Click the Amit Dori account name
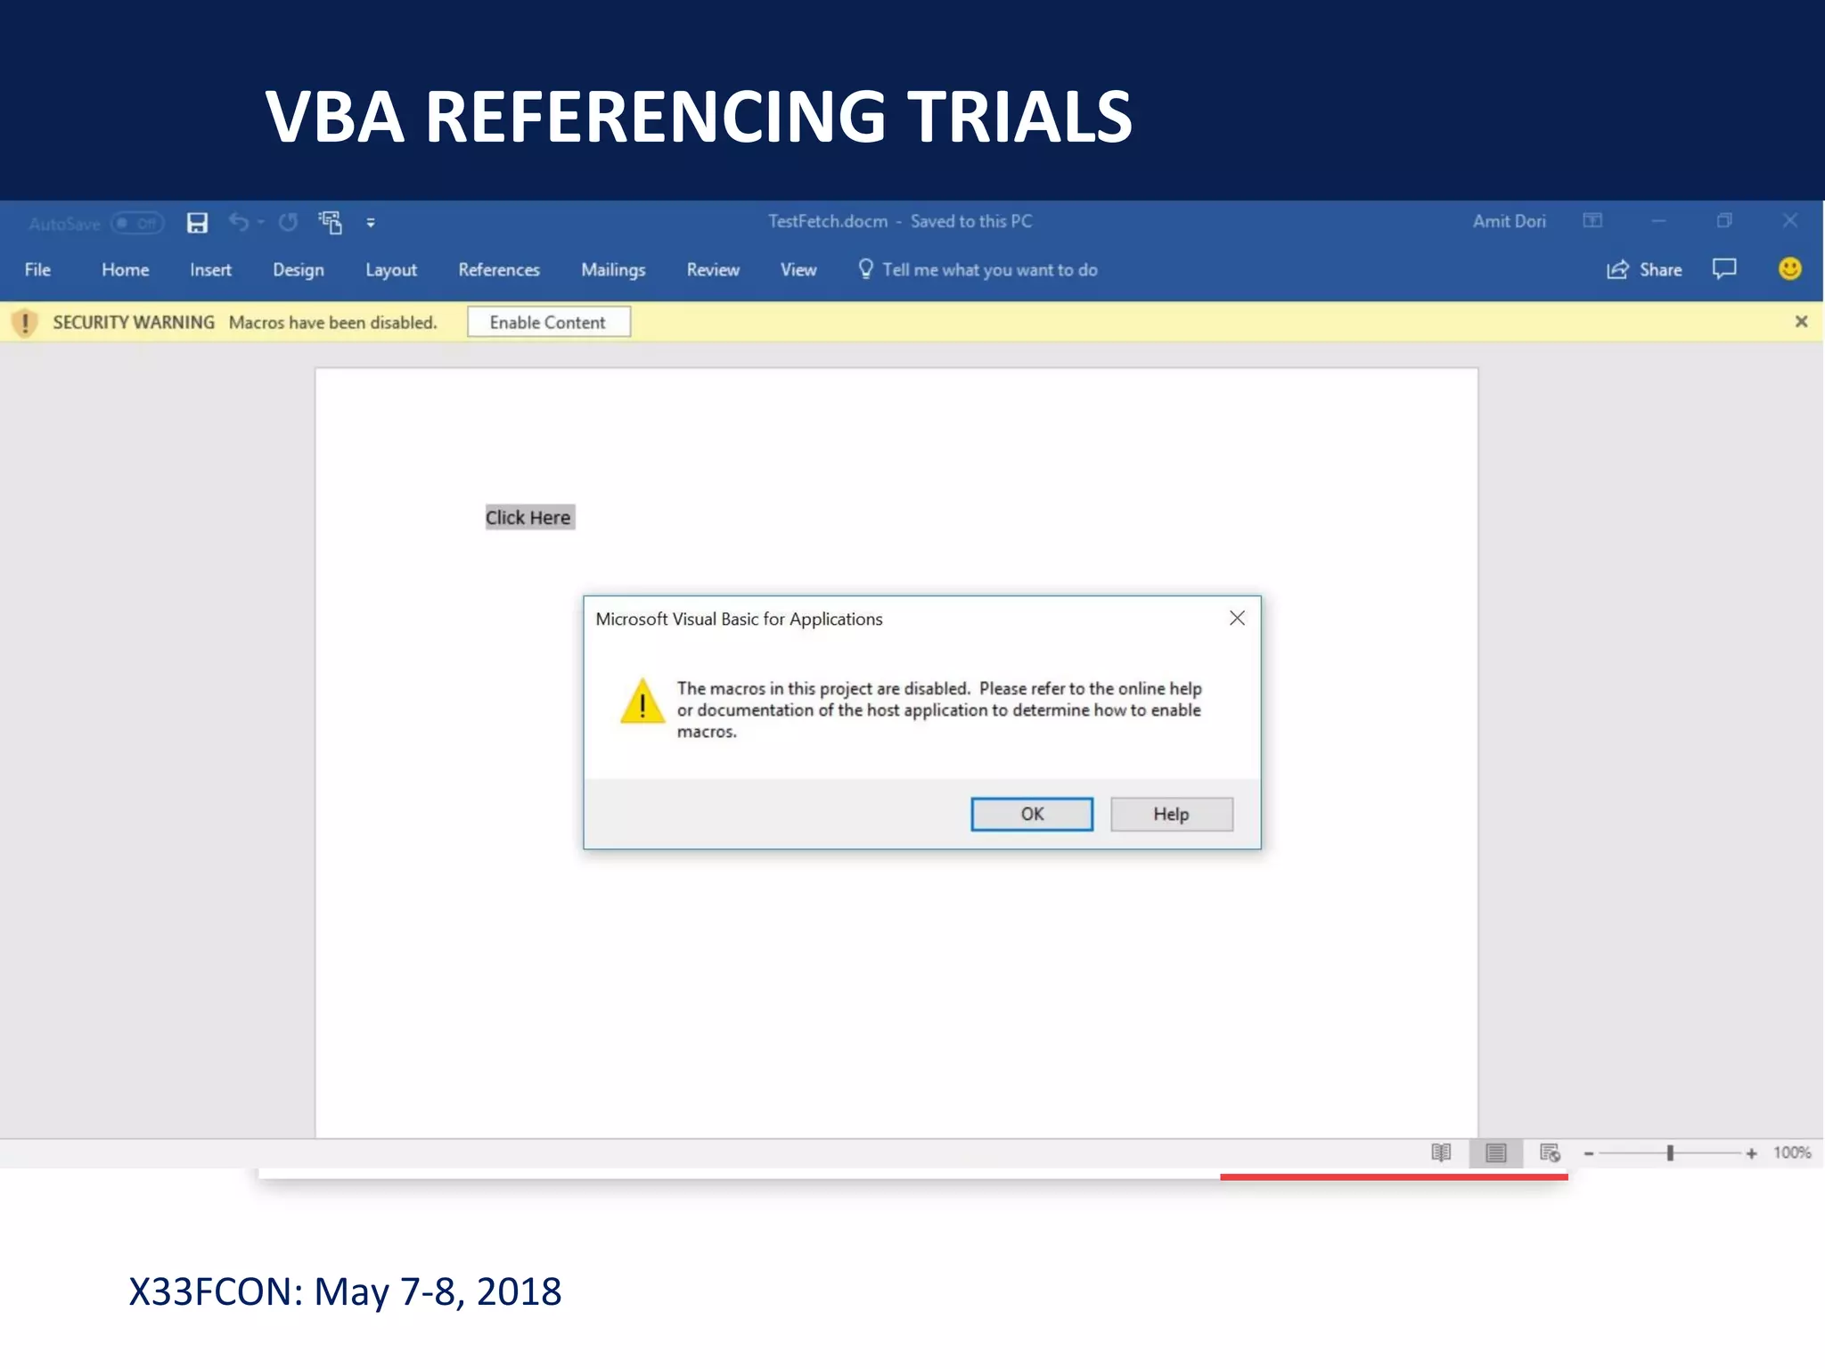This screenshot has width=1825, height=1369. (x=1509, y=221)
